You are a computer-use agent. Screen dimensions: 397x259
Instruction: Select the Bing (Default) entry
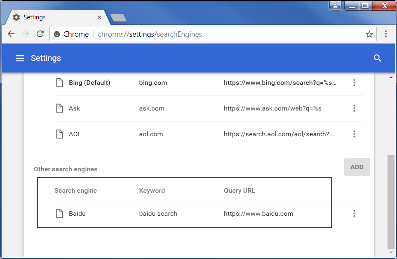89,83
